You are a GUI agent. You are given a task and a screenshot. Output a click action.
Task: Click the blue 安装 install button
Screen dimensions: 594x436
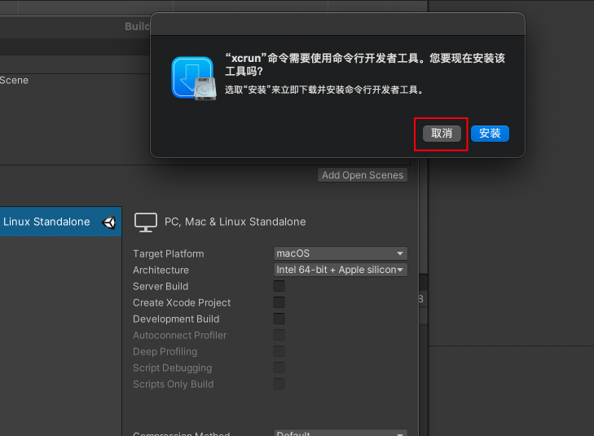(x=490, y=134)
